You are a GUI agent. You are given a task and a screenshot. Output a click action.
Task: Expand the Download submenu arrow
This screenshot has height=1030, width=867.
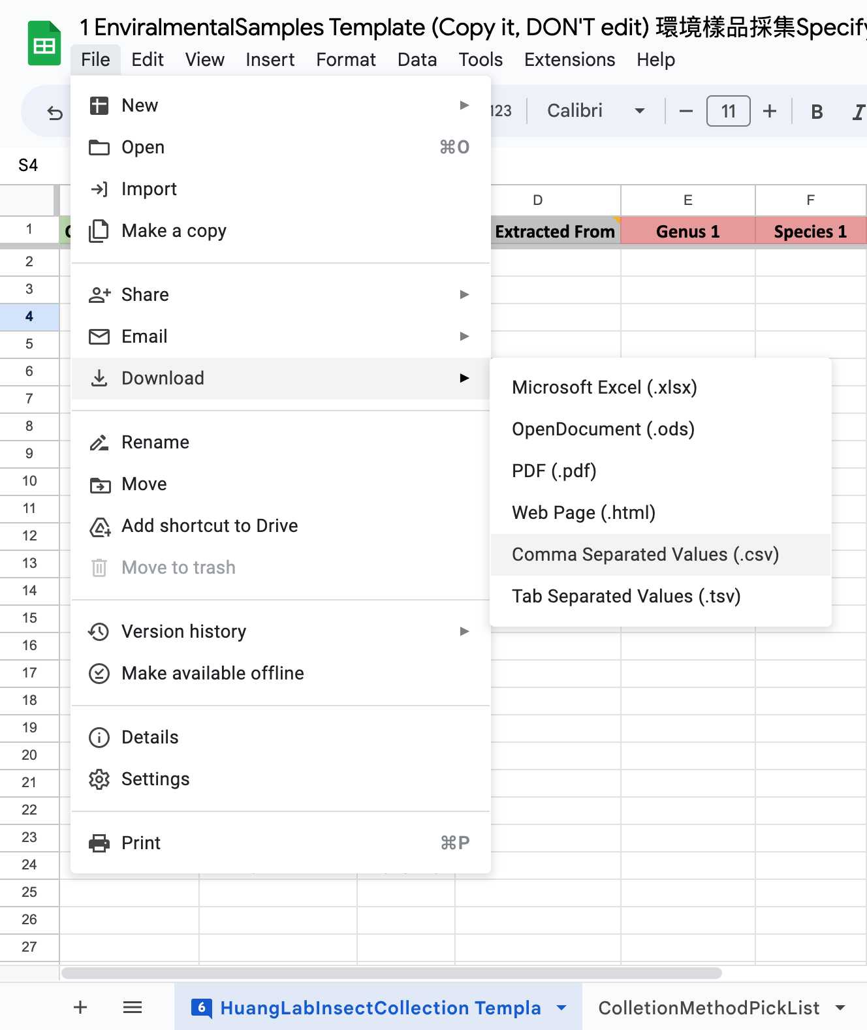(464, 378)
